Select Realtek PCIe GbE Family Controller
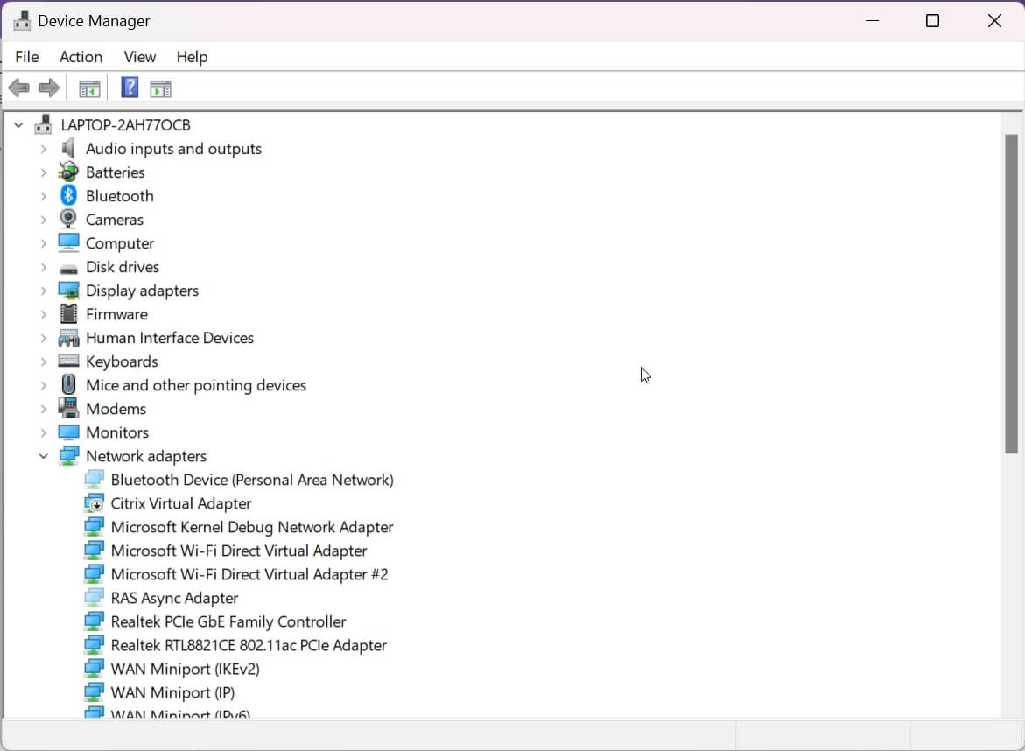The width and height of the screenshot is (1025, 751). point(228,621)
